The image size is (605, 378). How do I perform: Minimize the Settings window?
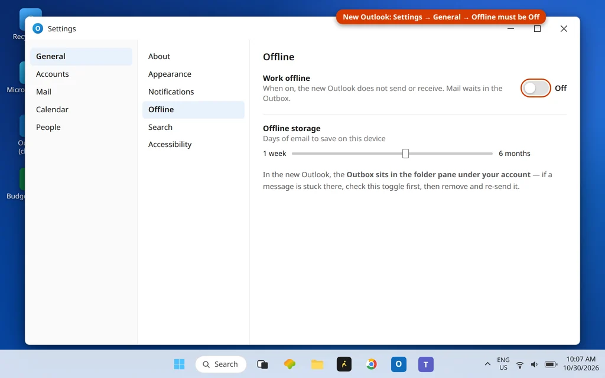point(510,28)
